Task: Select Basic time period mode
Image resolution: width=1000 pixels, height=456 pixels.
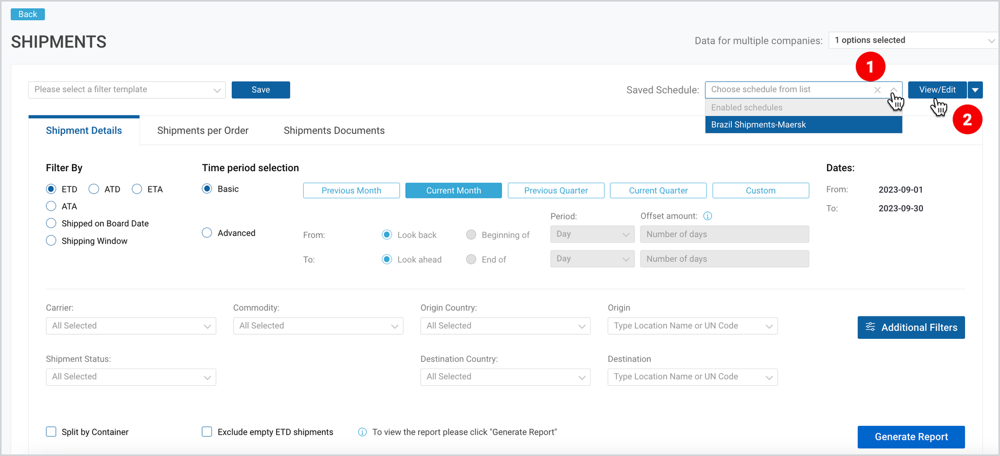Action: (207, 188)
